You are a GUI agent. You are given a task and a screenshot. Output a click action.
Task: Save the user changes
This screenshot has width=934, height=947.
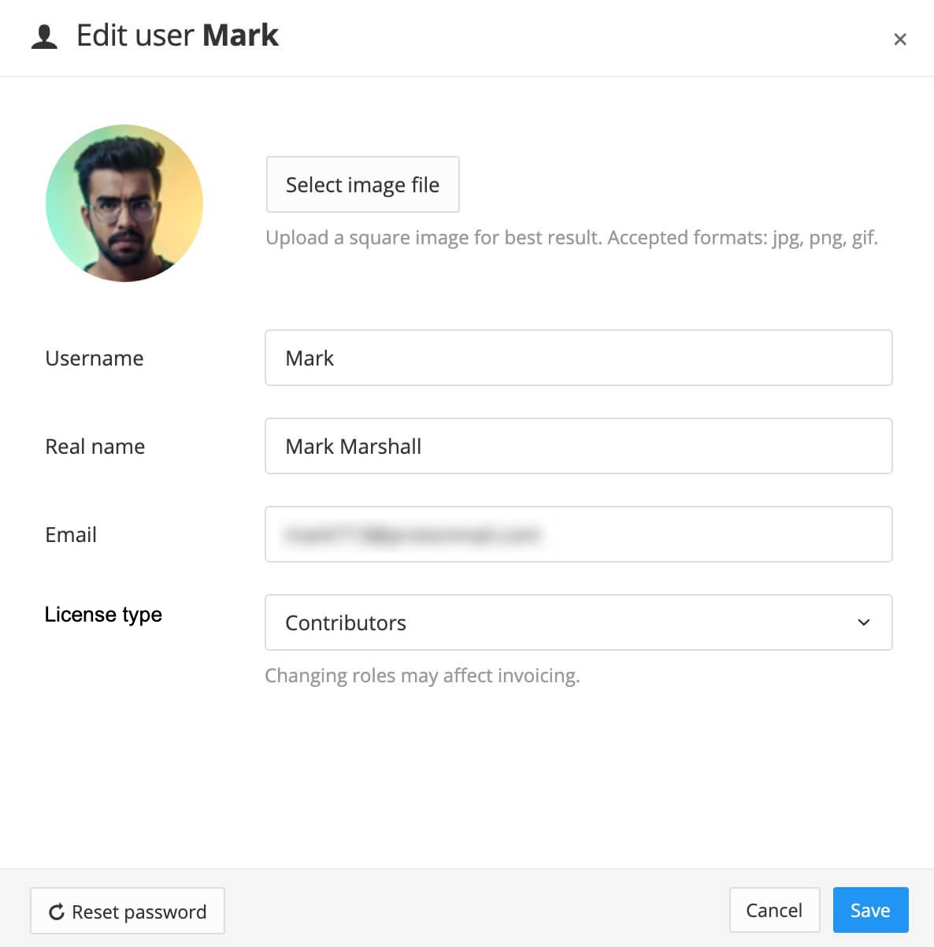coord(870,910)
